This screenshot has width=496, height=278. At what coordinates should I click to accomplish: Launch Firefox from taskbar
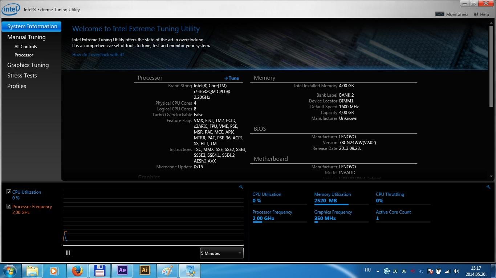pyautogui.click(x=77, y=271)
